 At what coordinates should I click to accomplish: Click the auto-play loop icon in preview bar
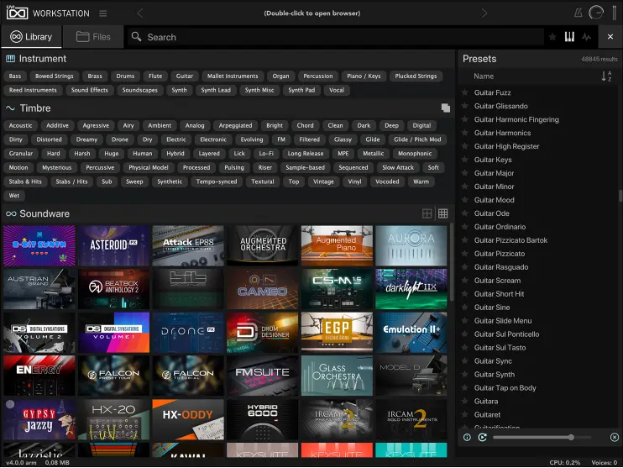click(x=482, y=437)
